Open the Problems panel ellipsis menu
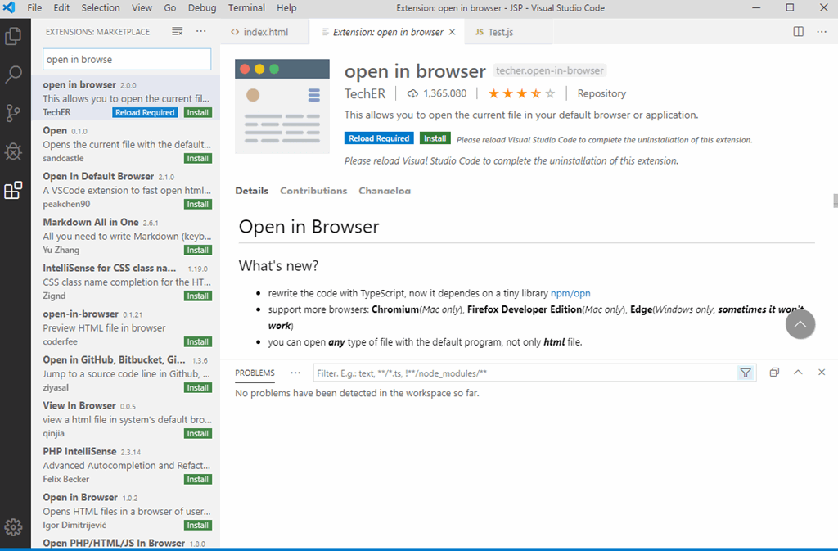The image size is (838, 551). (x=295, y=373)
